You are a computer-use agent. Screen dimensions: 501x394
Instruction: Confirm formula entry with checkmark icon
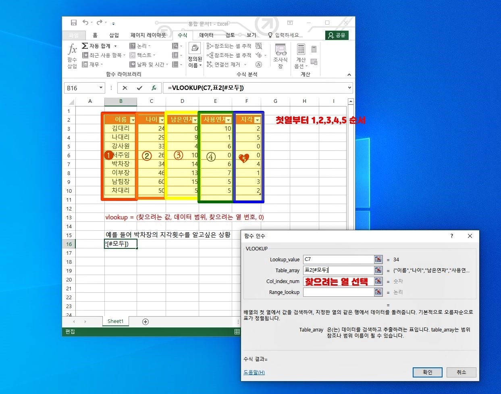point(139,88)
